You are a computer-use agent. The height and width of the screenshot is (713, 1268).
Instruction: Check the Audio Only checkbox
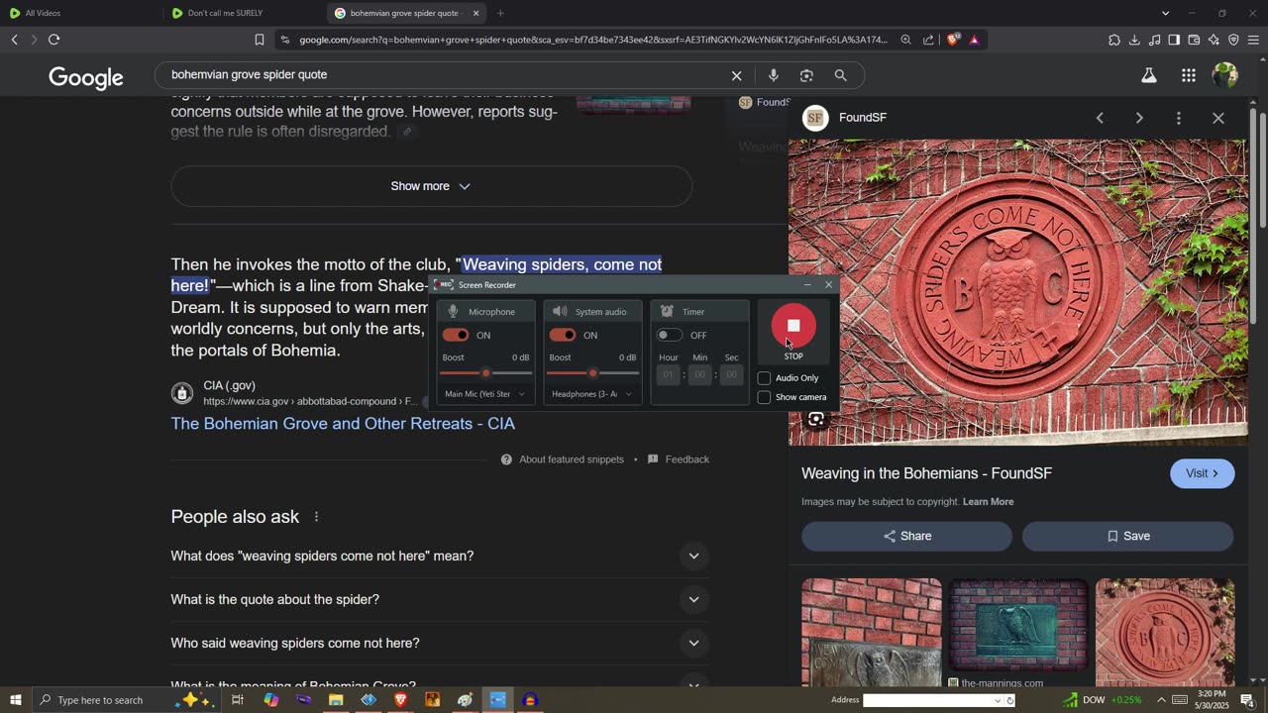764,378
